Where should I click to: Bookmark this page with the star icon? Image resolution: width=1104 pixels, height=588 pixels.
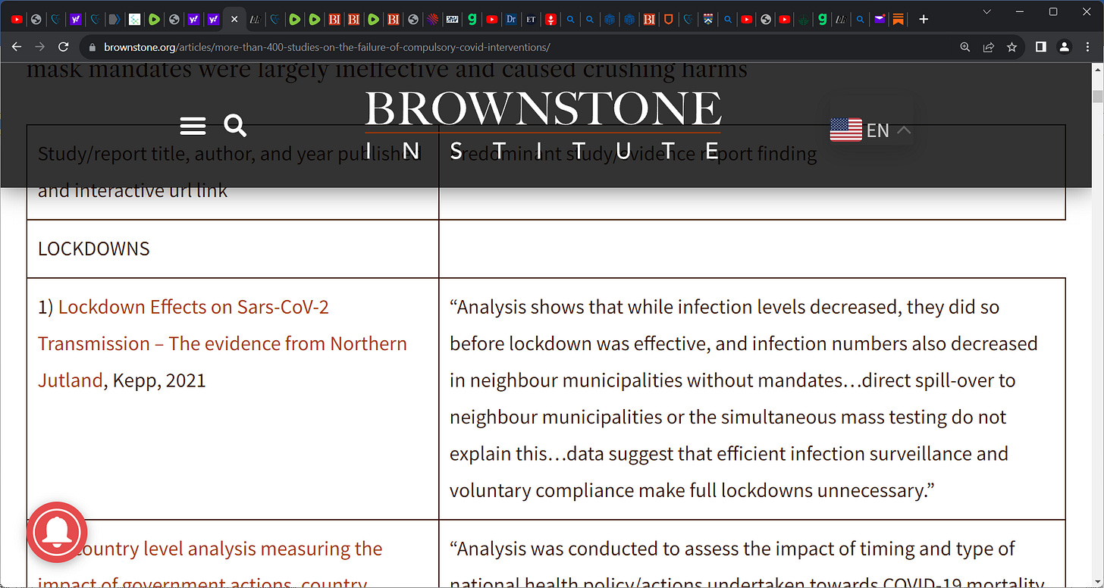click(x=1011, y=47)
